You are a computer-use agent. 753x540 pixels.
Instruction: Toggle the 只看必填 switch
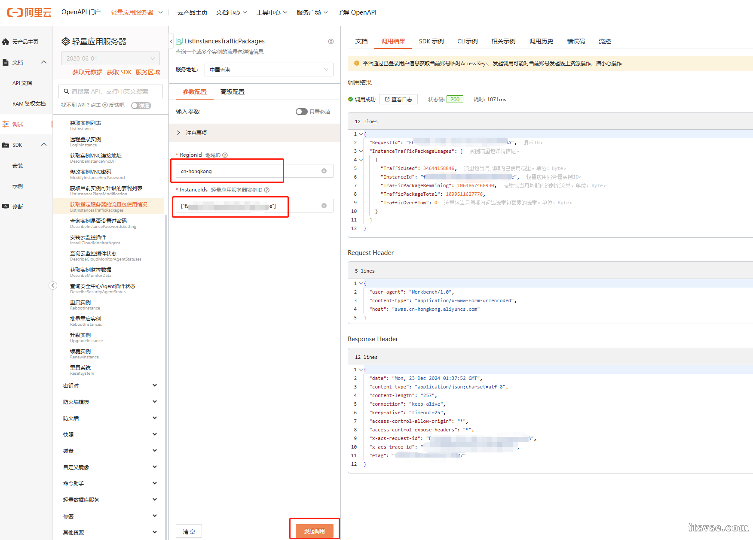301,112
